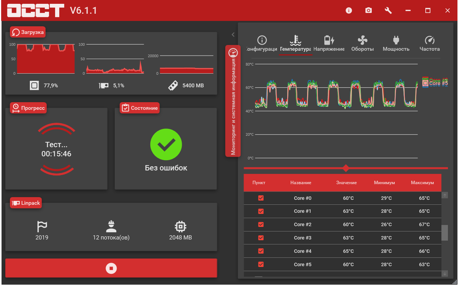
Task: Sort by the Максимум column header
Action: (422, 183)
